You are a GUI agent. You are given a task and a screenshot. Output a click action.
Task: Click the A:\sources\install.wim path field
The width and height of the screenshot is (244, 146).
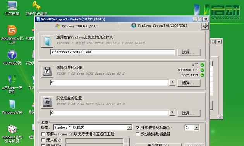pyautogui.click(x=113, y=52)
